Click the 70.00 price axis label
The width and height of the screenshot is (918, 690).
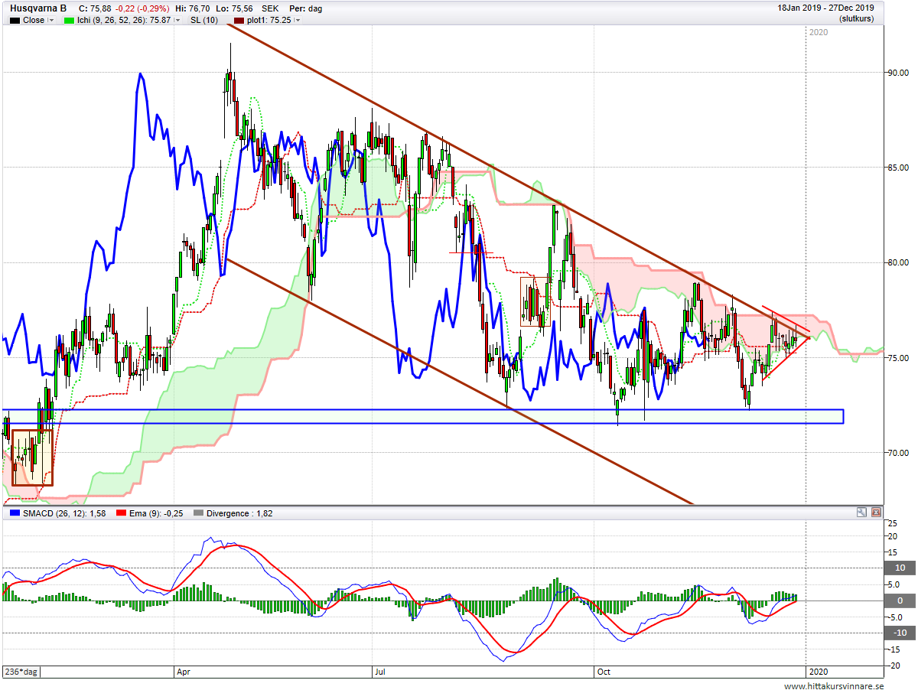pyautogui.click(x=898, y=453)
